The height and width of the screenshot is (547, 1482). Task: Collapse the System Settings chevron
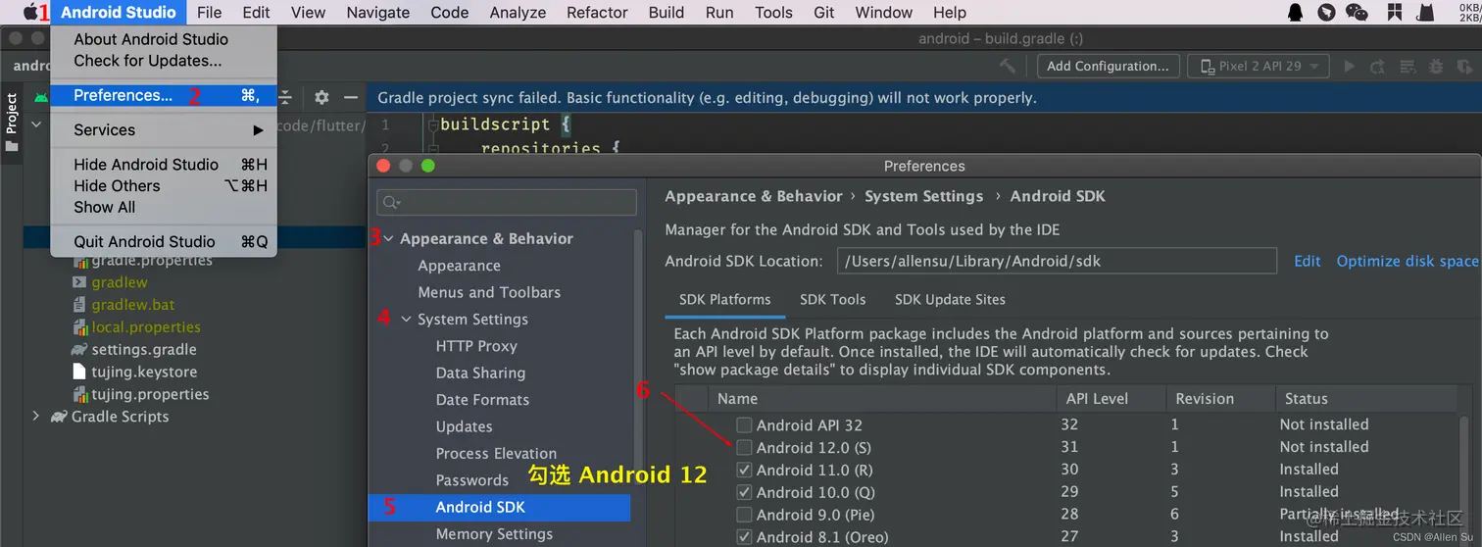coord(407,320)
